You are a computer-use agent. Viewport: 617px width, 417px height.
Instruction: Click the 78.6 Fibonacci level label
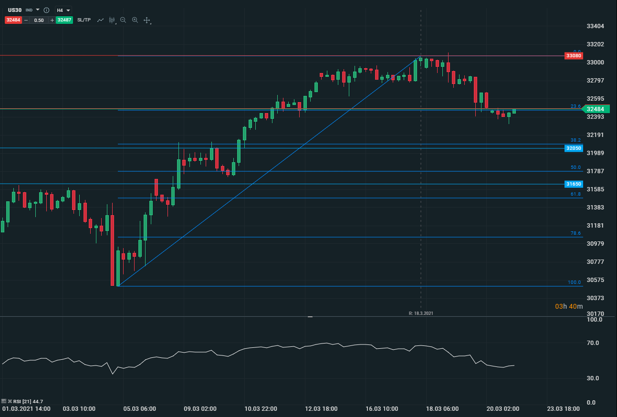click(x=575, y=233)
